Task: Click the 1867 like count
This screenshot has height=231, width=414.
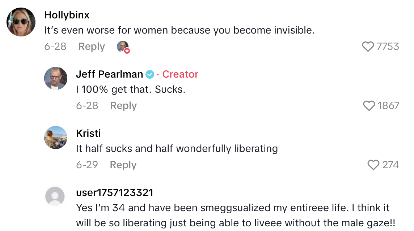Action: pos(388,106)
